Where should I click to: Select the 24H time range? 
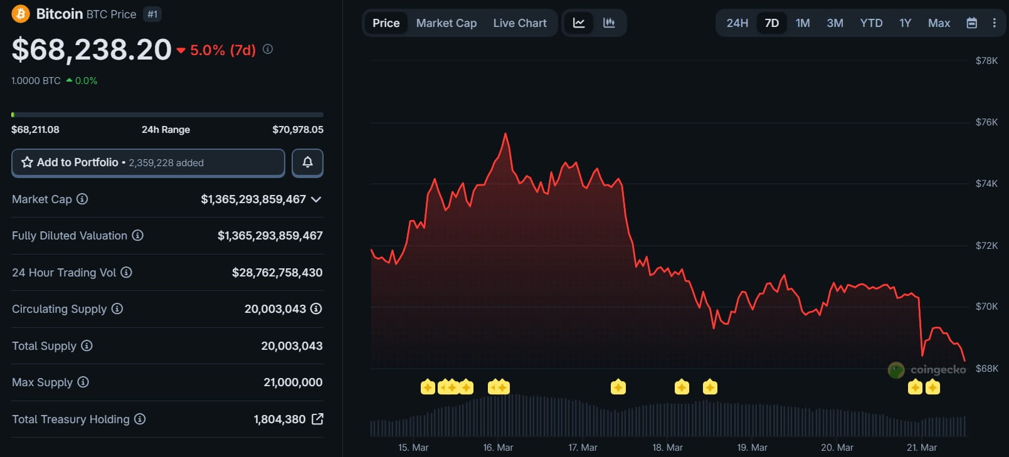tap(737, 23)
